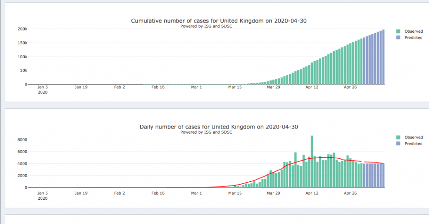Click 'Jan 5' date label on cumulative chart
This screenshot has height=224, width=429.
coord(43,88)
